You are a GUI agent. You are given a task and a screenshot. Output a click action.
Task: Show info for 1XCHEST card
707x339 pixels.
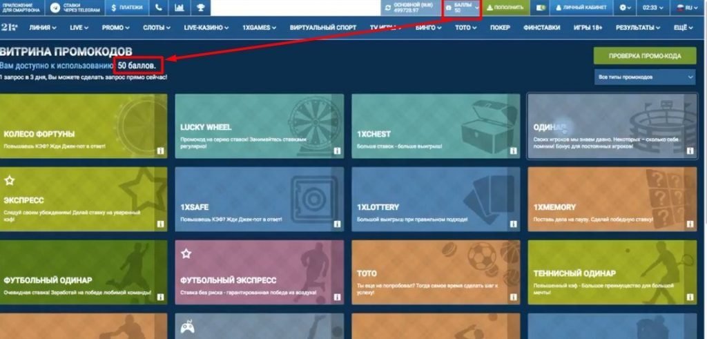coord(514,151)
